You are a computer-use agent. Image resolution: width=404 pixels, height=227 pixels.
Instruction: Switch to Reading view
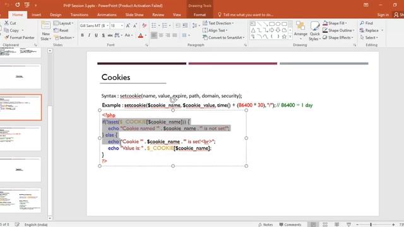(x=336, y=224)
